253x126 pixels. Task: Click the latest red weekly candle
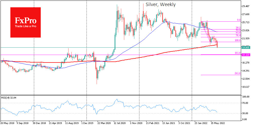(217, 45)
